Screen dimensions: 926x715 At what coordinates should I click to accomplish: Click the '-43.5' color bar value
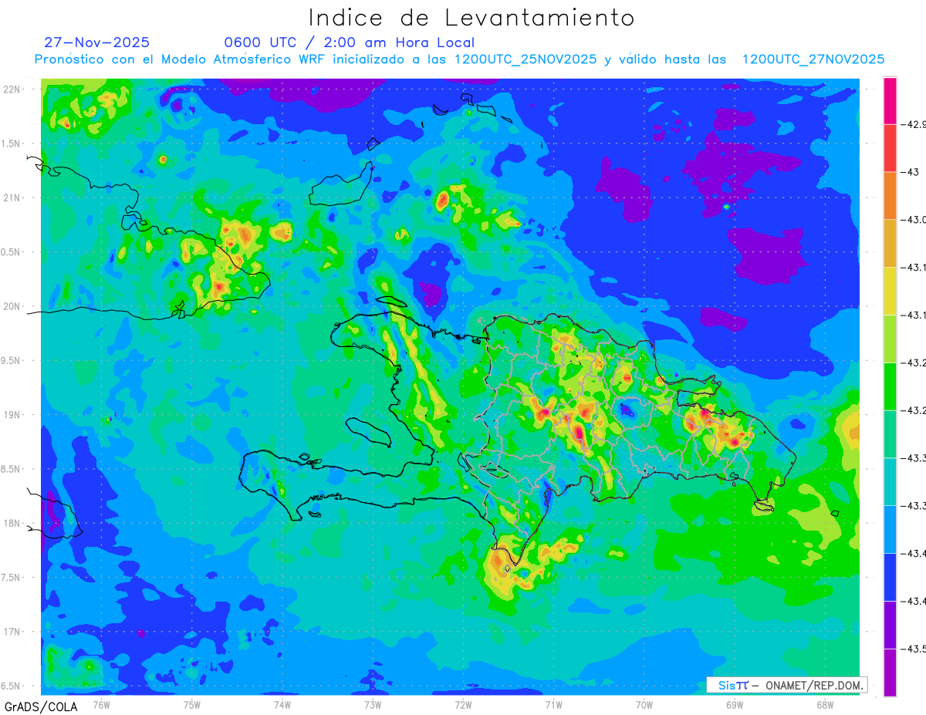(x=914, y=649)
